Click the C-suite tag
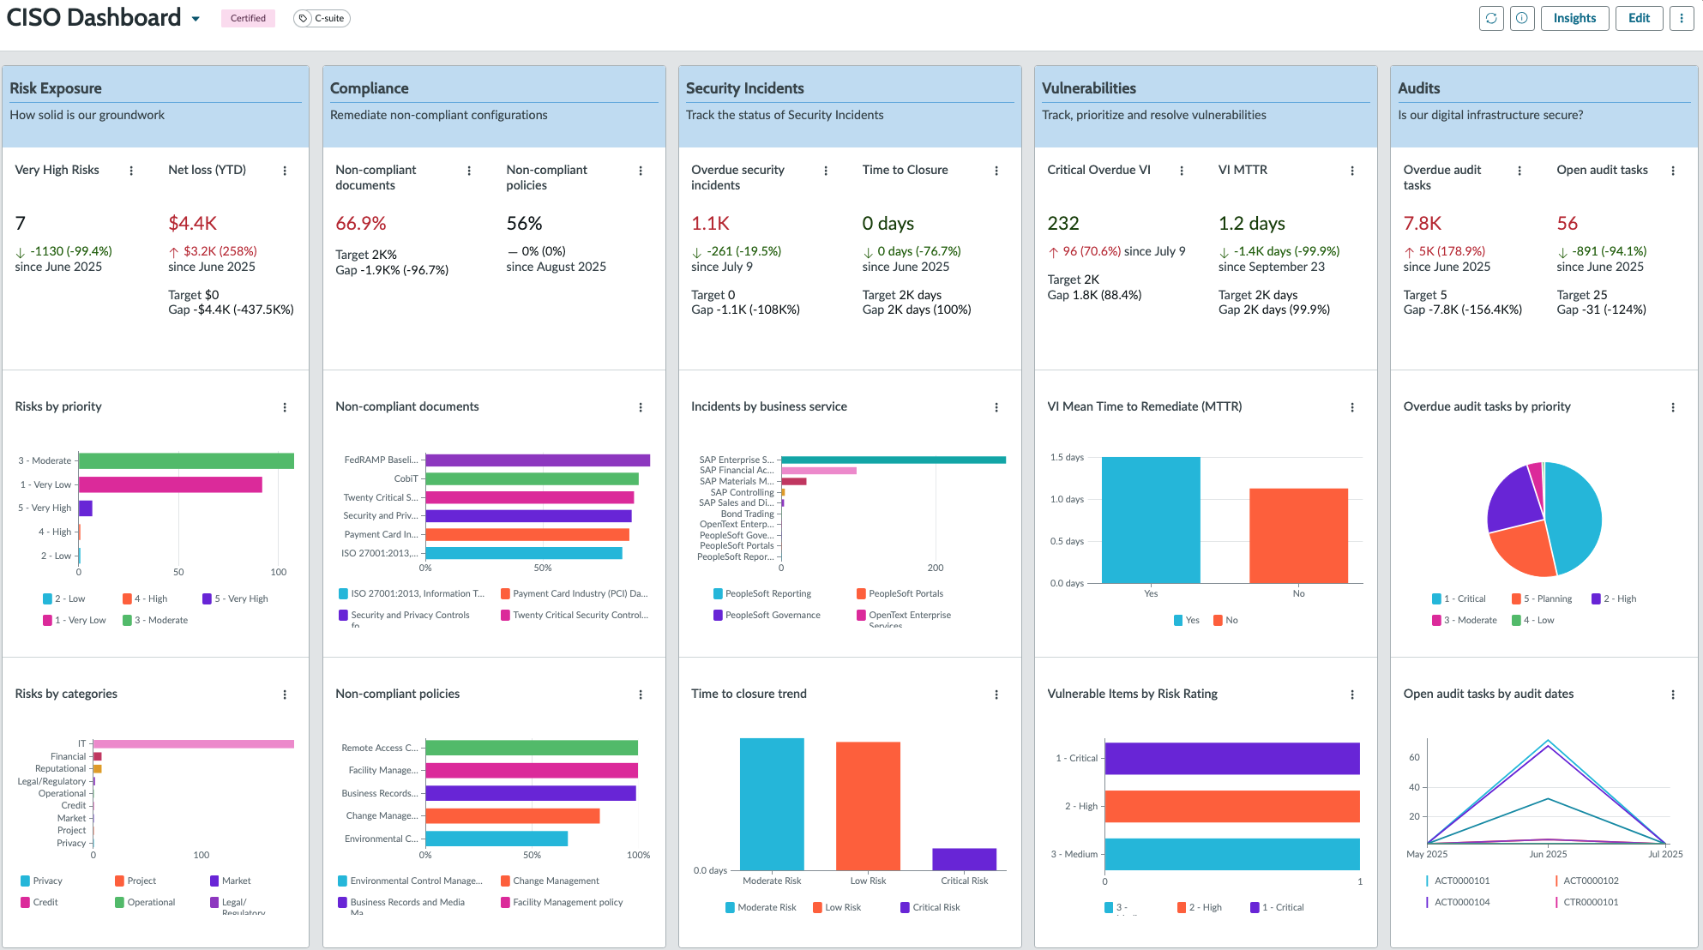Image resolution: width=1703 pixels, height=950 pixels. (x=322, y=18)
